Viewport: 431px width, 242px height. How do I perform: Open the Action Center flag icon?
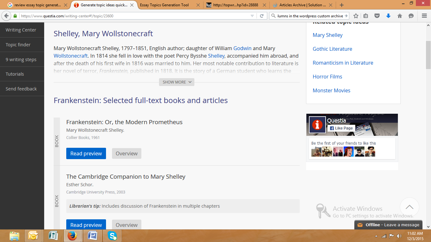click(392, 236)
